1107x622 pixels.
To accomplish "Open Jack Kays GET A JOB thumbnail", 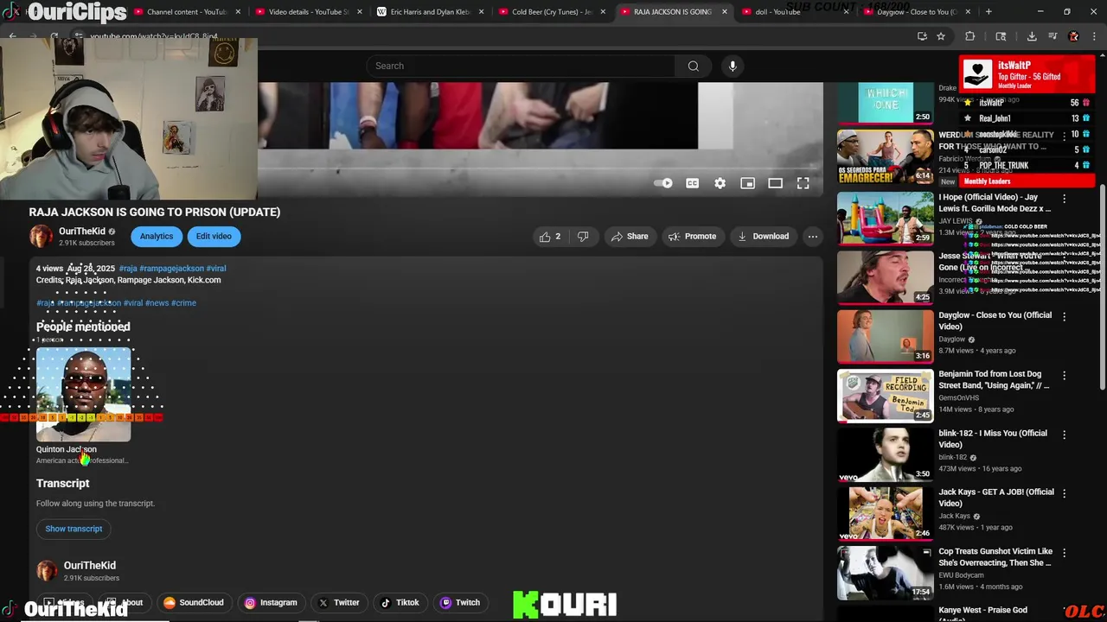I will (x=885, y=513).
